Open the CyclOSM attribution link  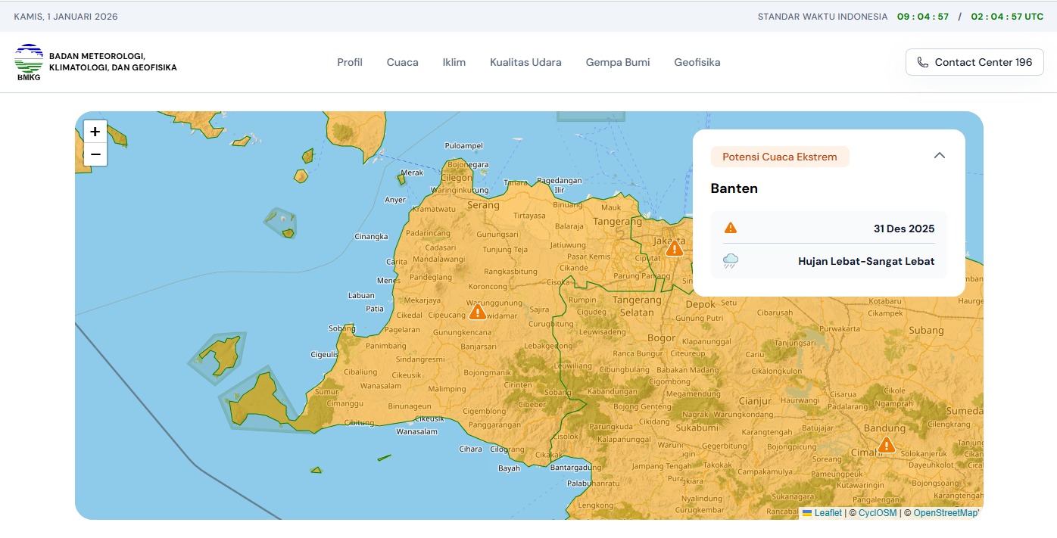point(877,513)
